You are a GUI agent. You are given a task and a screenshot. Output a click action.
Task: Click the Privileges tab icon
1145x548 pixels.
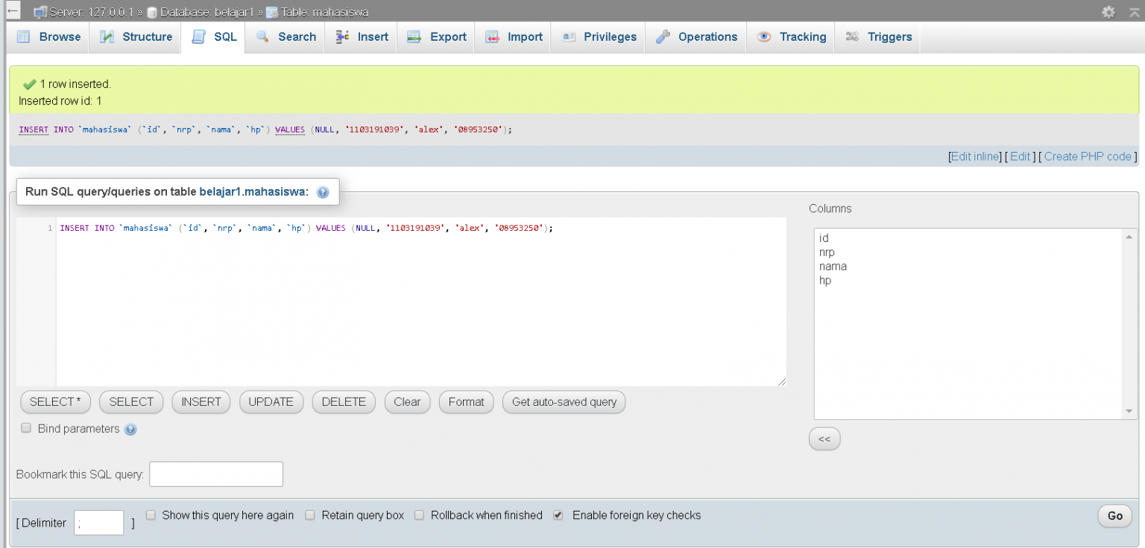coord(569,37)
